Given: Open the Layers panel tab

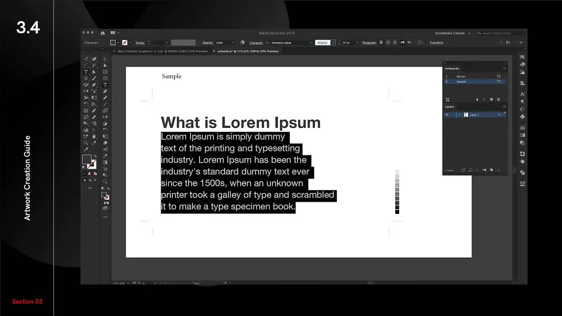Looking at the screenshot, I should pos(450,107).
